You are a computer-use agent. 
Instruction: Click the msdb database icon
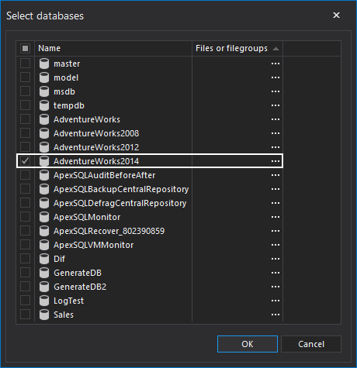click(x=44, y=91)
